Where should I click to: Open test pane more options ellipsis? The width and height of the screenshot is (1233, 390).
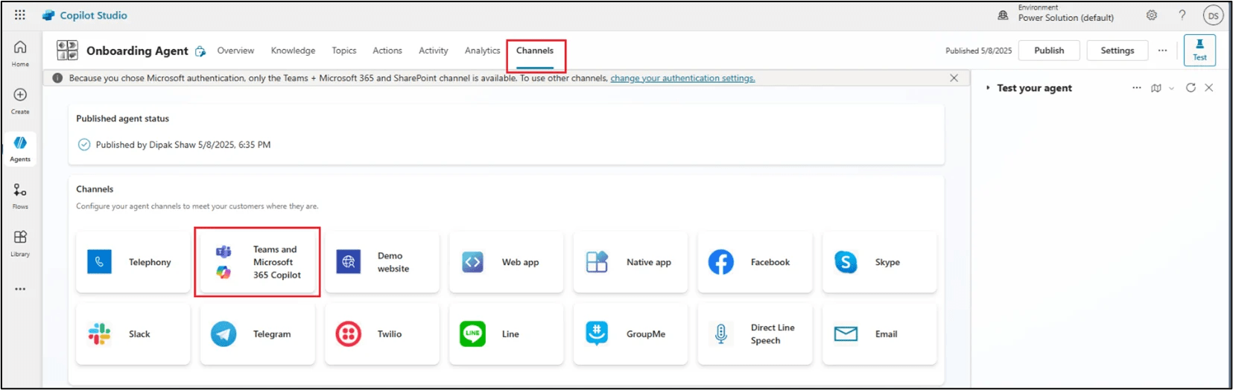click(x=1137, y=88)
